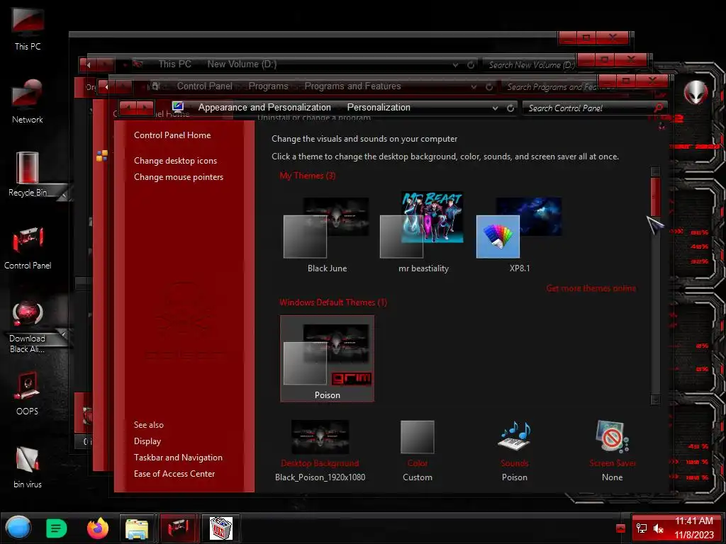Open the green notes app on taskbar
Viewport: 726px width, 544px height.
point(57,528)
